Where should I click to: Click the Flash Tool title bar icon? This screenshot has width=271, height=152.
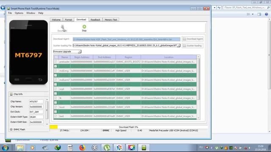pos(8,8)
